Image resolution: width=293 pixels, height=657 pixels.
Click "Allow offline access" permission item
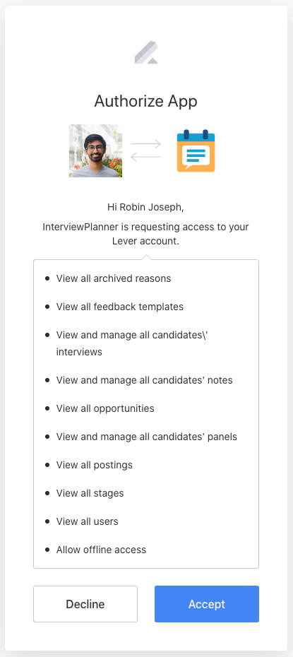101,550
